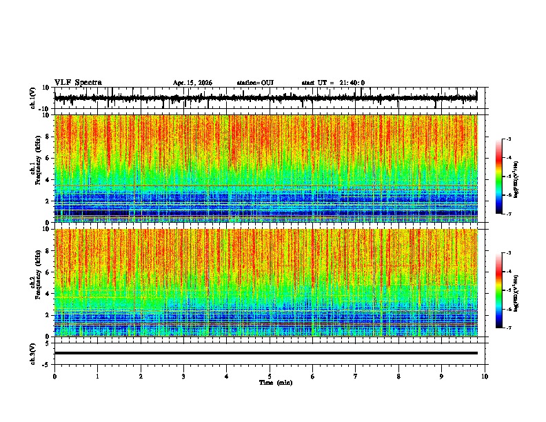
Task: Click the station=OUI label
Action: pyautogui.click(x=255, y=83)
